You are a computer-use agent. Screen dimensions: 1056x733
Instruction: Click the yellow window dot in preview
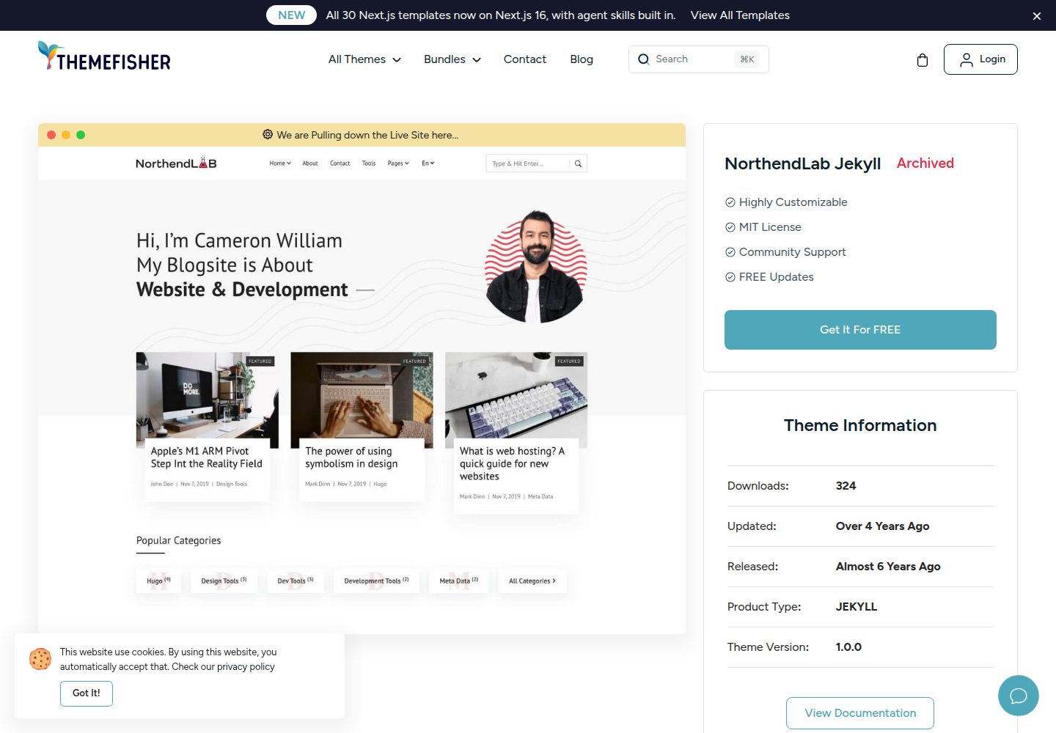[x=66, y=135]
